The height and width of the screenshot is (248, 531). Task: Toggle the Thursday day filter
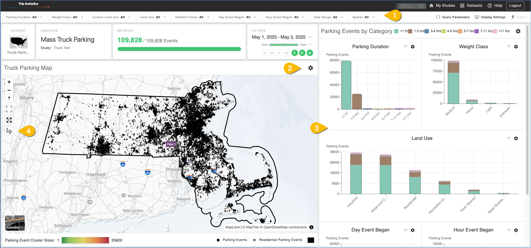tap(295, 53)
